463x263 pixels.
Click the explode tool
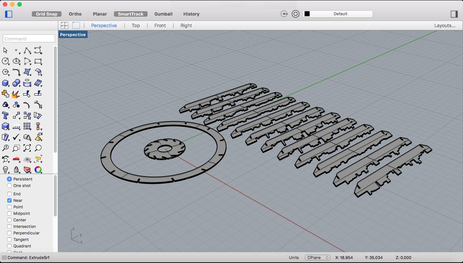16,94
